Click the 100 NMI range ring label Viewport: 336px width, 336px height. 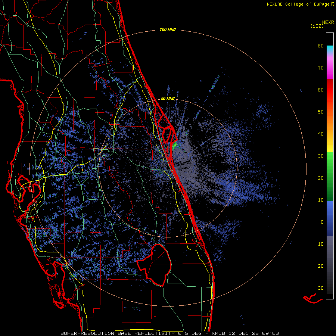pos(168,29)
